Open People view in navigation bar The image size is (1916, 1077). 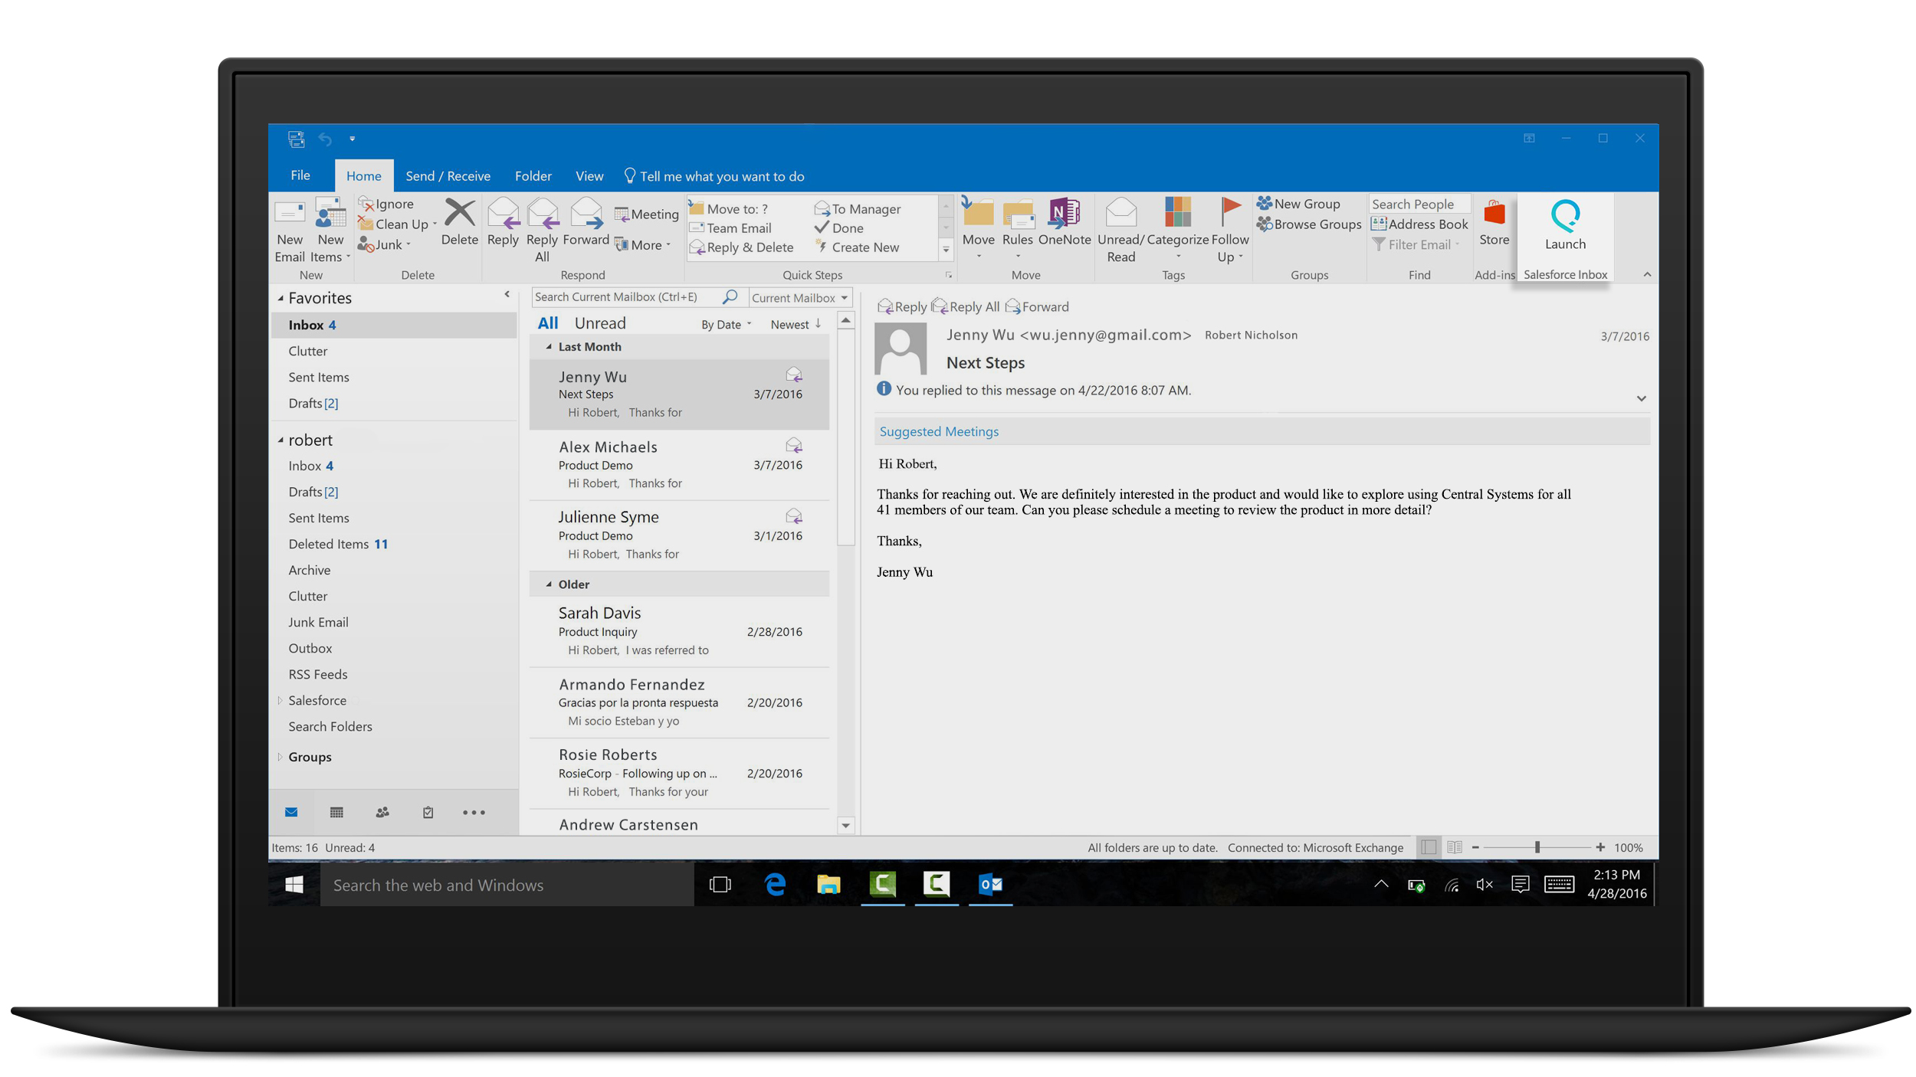pyautogui.click(x=382, y=813)
